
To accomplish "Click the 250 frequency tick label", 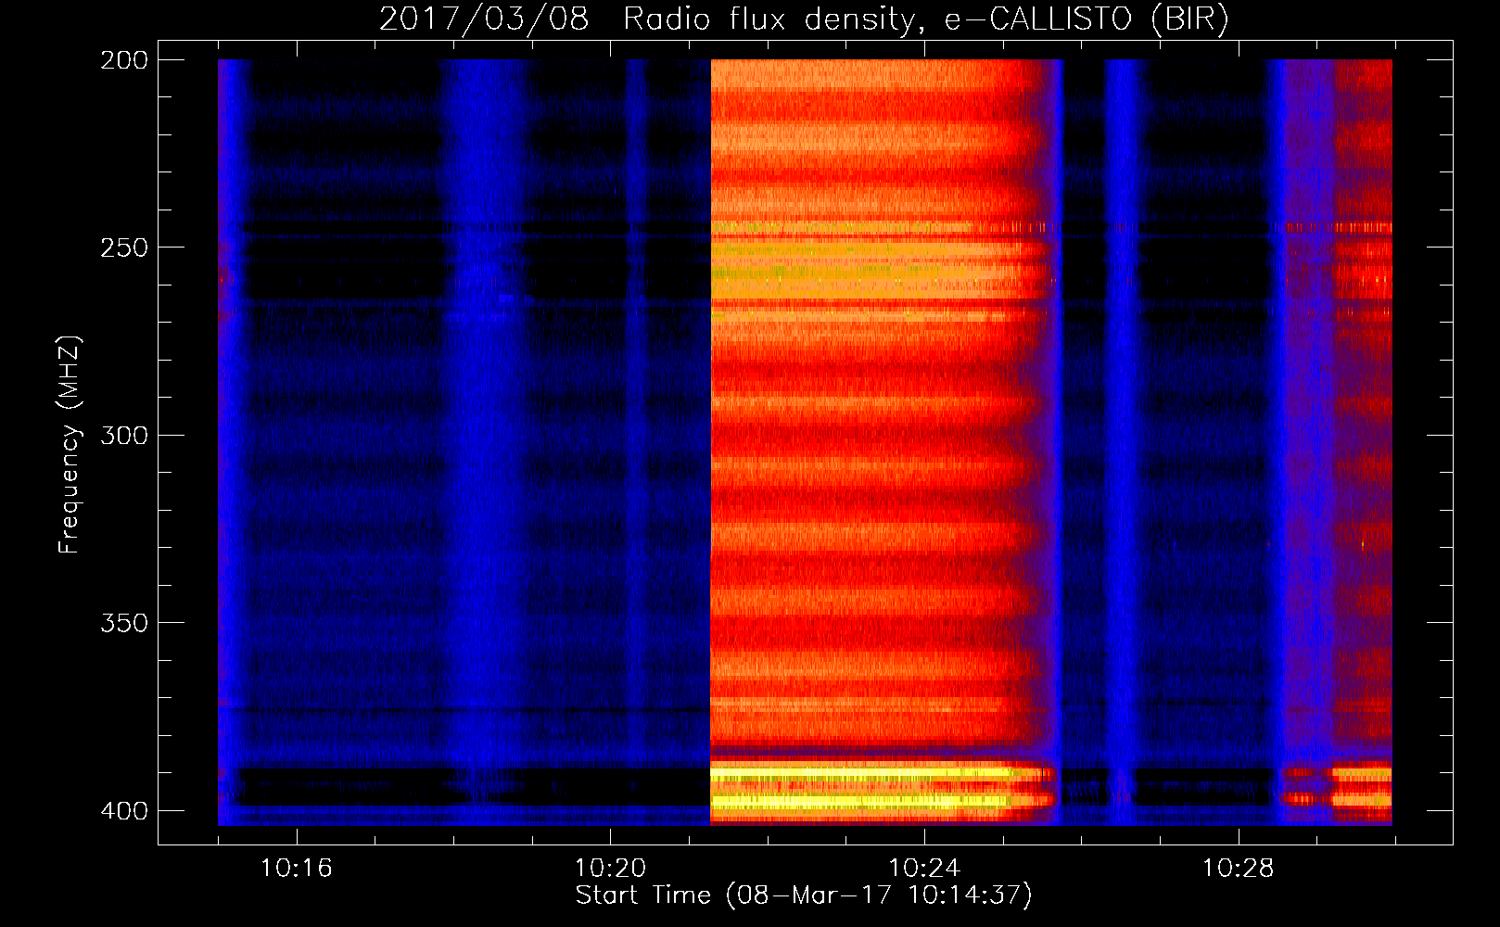I will click(x=123, y=248).
